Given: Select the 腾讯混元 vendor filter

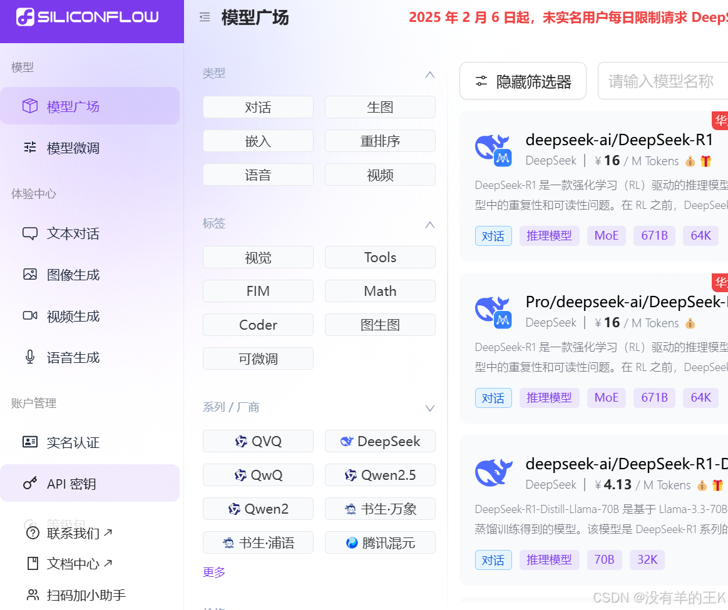Looking at the screenshot, I should (380, 542).
